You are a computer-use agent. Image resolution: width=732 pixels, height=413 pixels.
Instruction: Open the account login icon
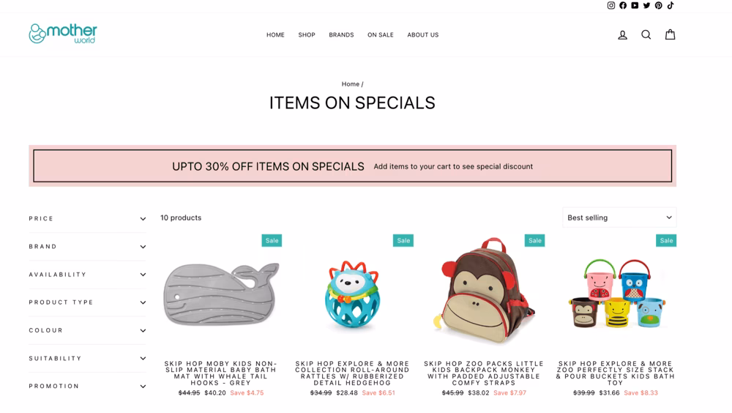coord(622,34)
